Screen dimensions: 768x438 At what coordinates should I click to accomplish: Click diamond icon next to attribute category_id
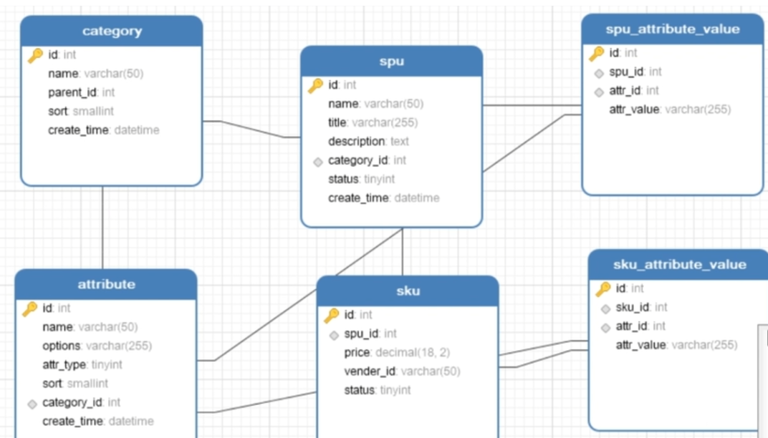point(32,404)
